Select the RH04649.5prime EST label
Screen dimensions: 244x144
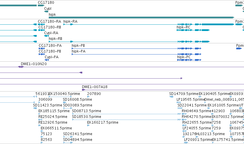point(196,111)
